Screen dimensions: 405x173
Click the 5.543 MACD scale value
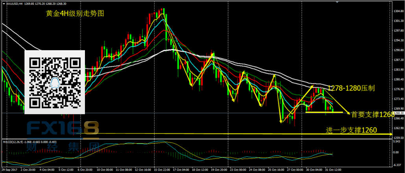coord(398,141)
